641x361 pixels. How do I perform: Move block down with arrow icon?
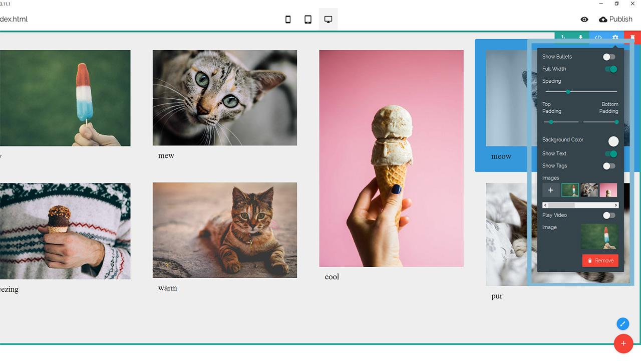580,38
